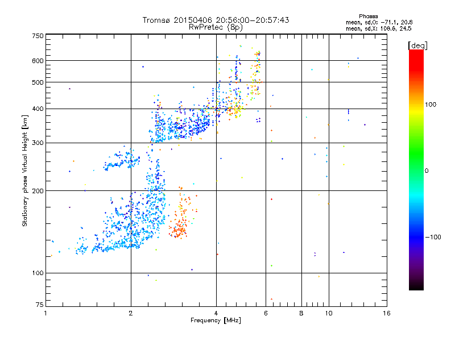This screenshot has width=455, height=341.
Task: Click the colorbar tick label "100"
Action: coord(431,105)
